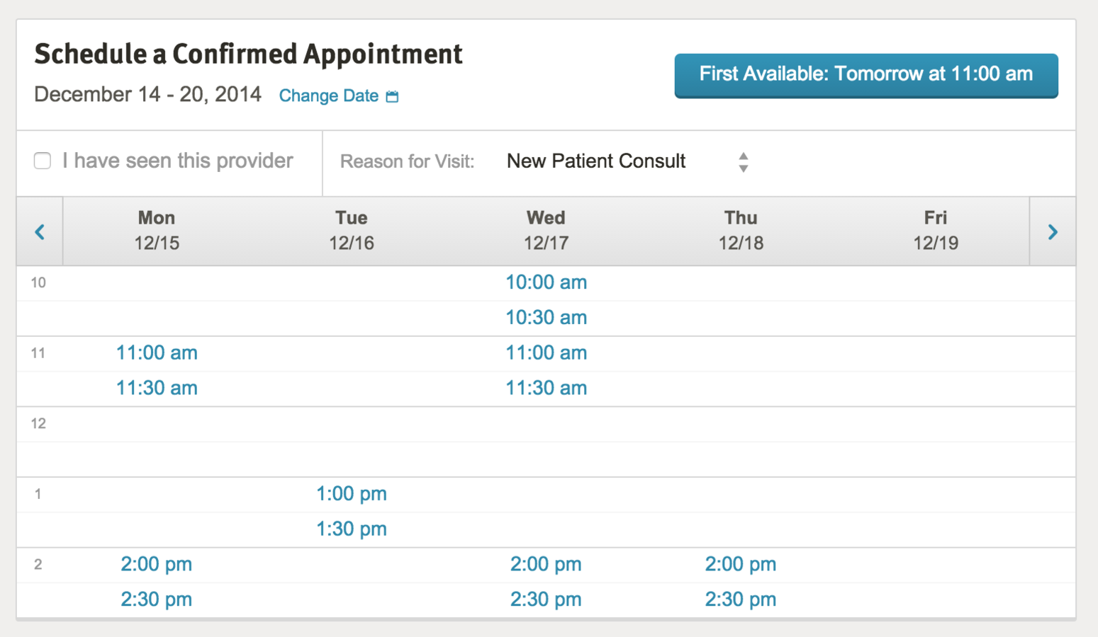The width and height of the screenshot is (1098, 637).
Task: Click the Fri 12/19 column header
Action: point(936,231)
